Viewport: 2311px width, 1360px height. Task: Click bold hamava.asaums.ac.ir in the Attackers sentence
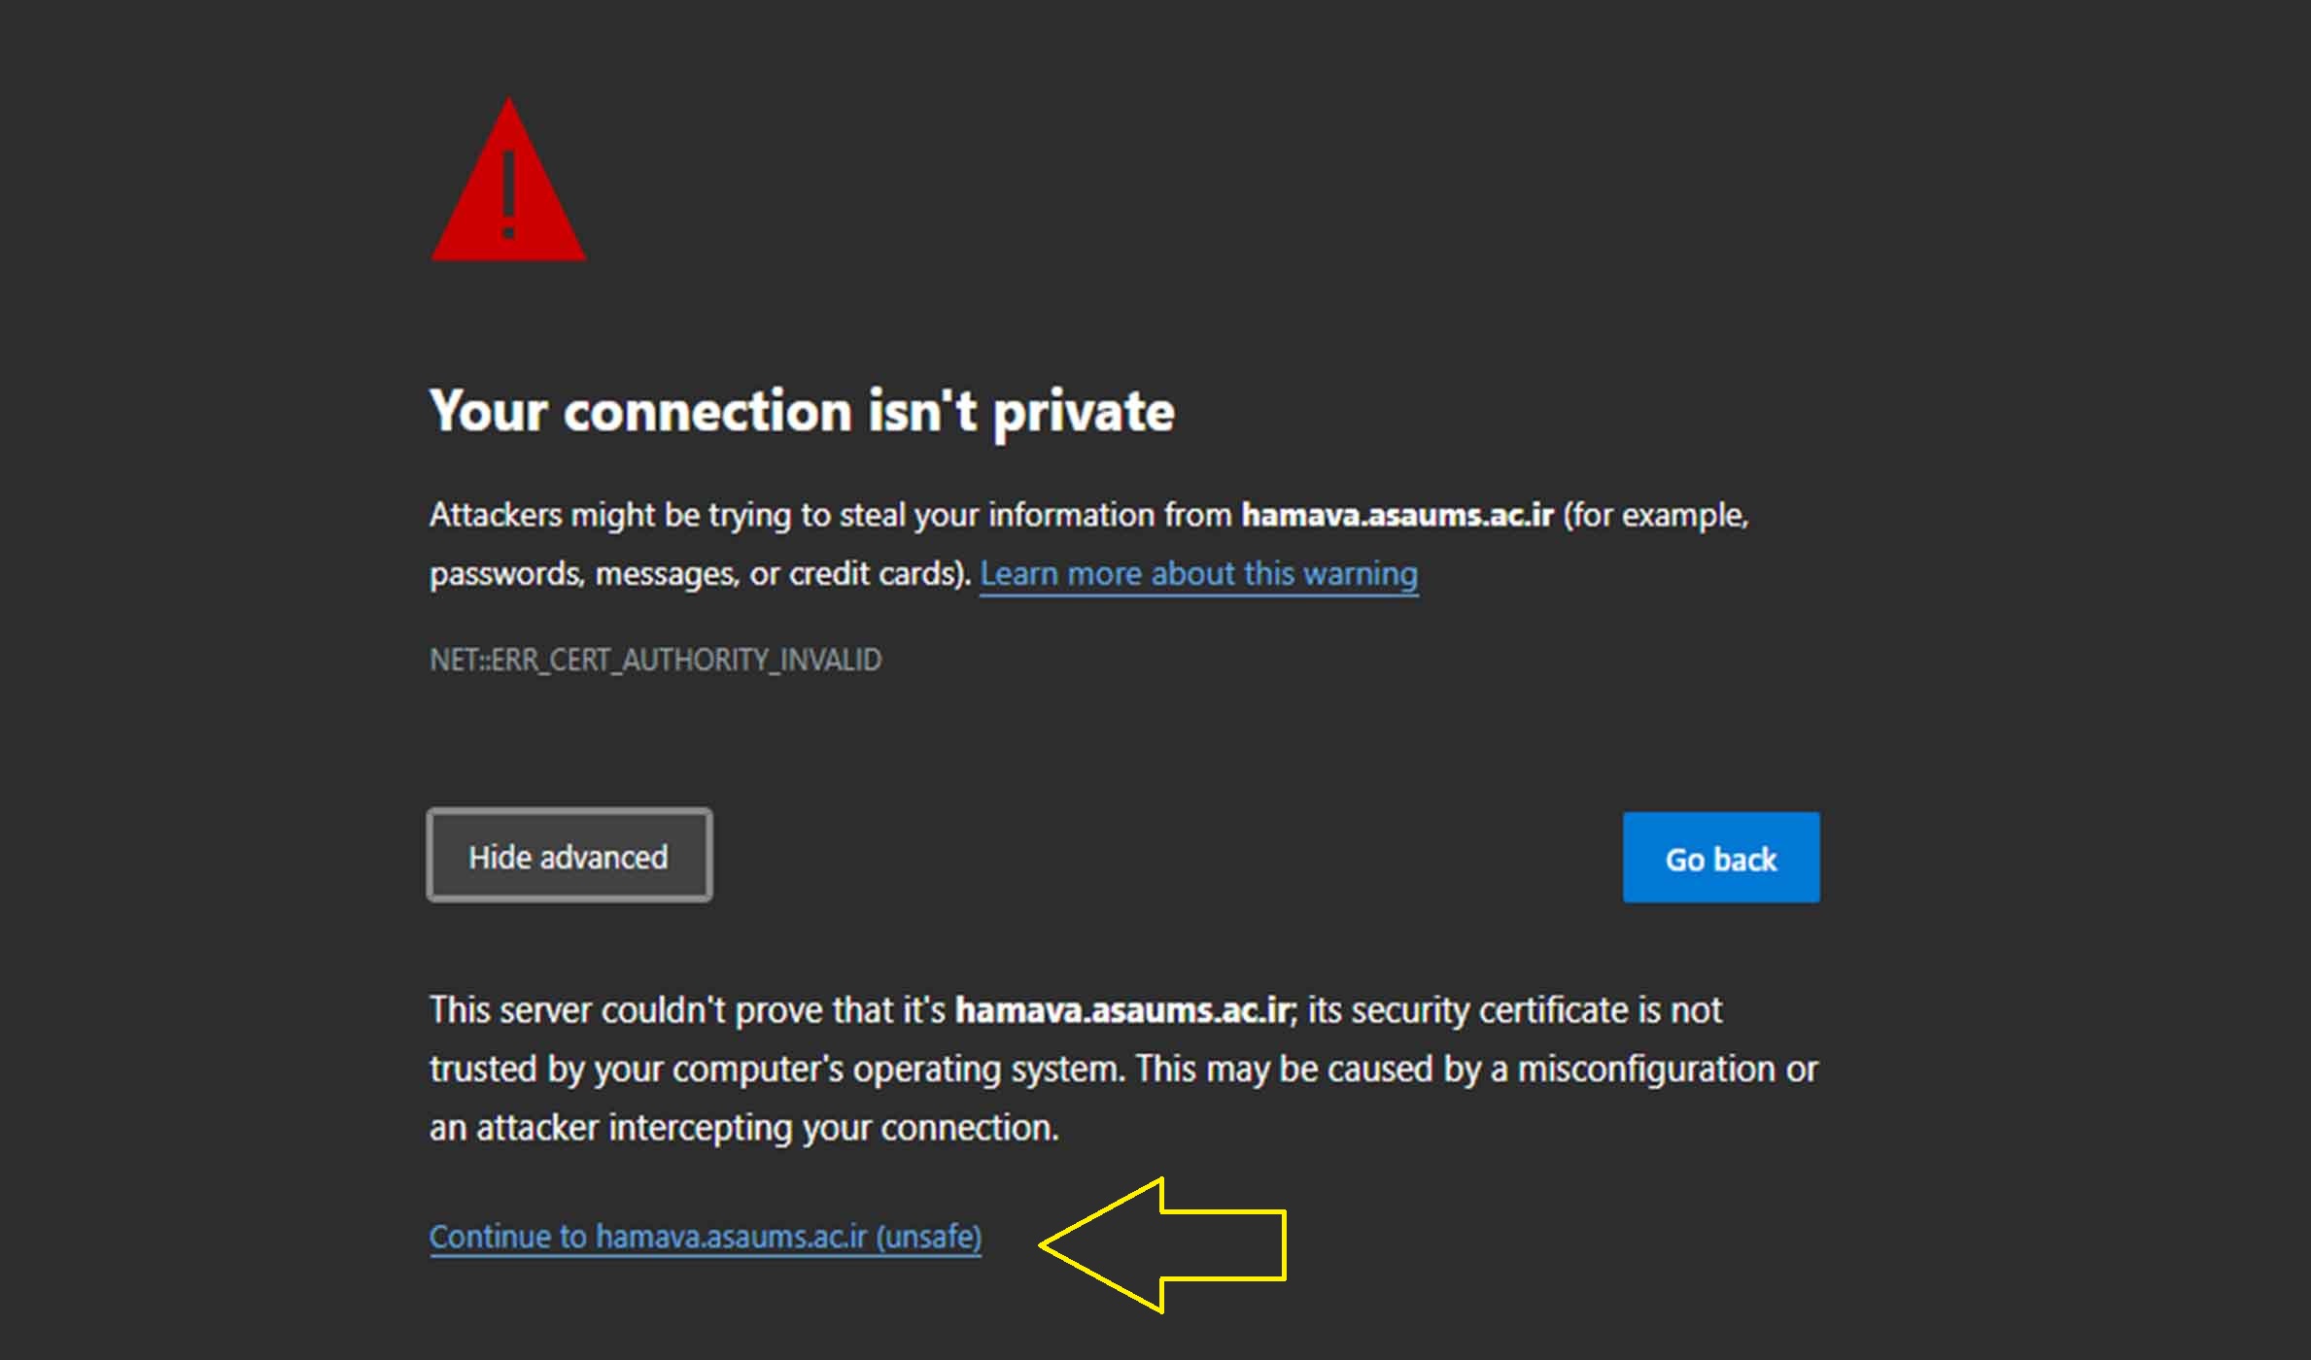(1397, 515)
